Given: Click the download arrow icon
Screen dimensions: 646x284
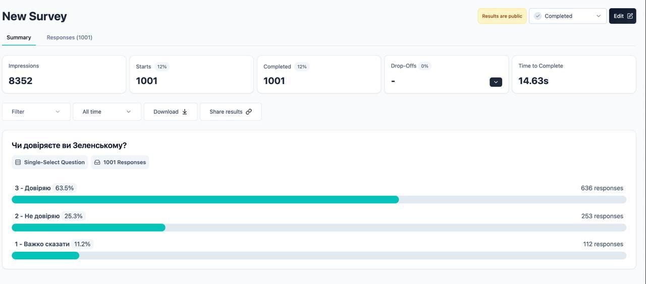Looking at the screenshot, I should tap(185, 112).
